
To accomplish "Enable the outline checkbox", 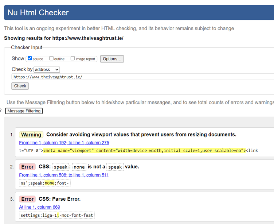I will coord(51,58).
